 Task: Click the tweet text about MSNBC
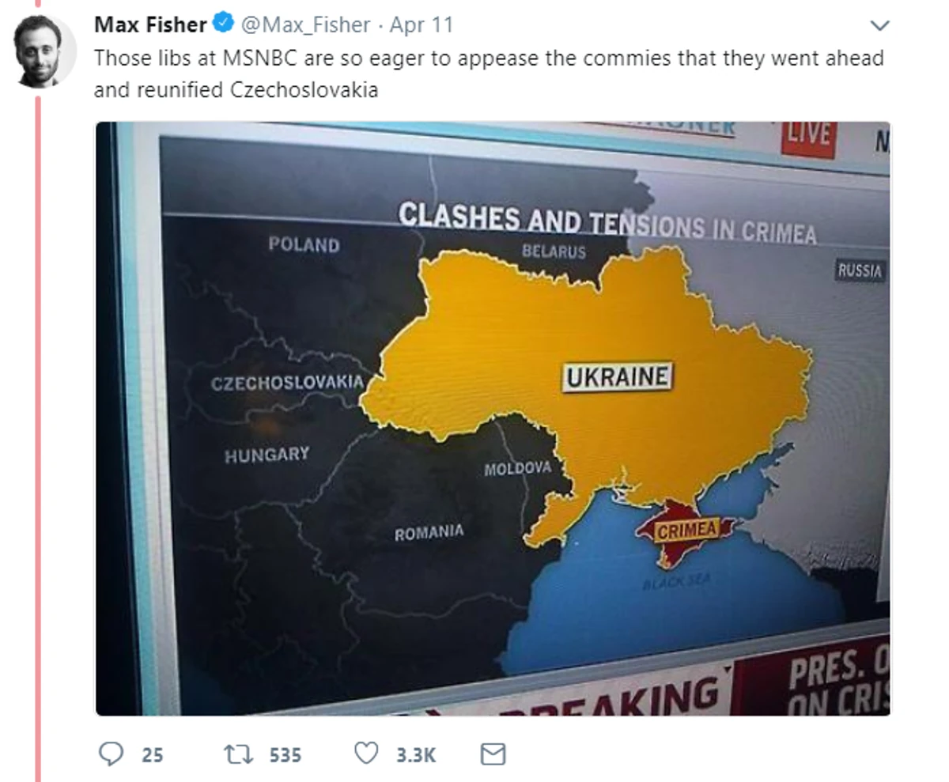tap(489, 74)
